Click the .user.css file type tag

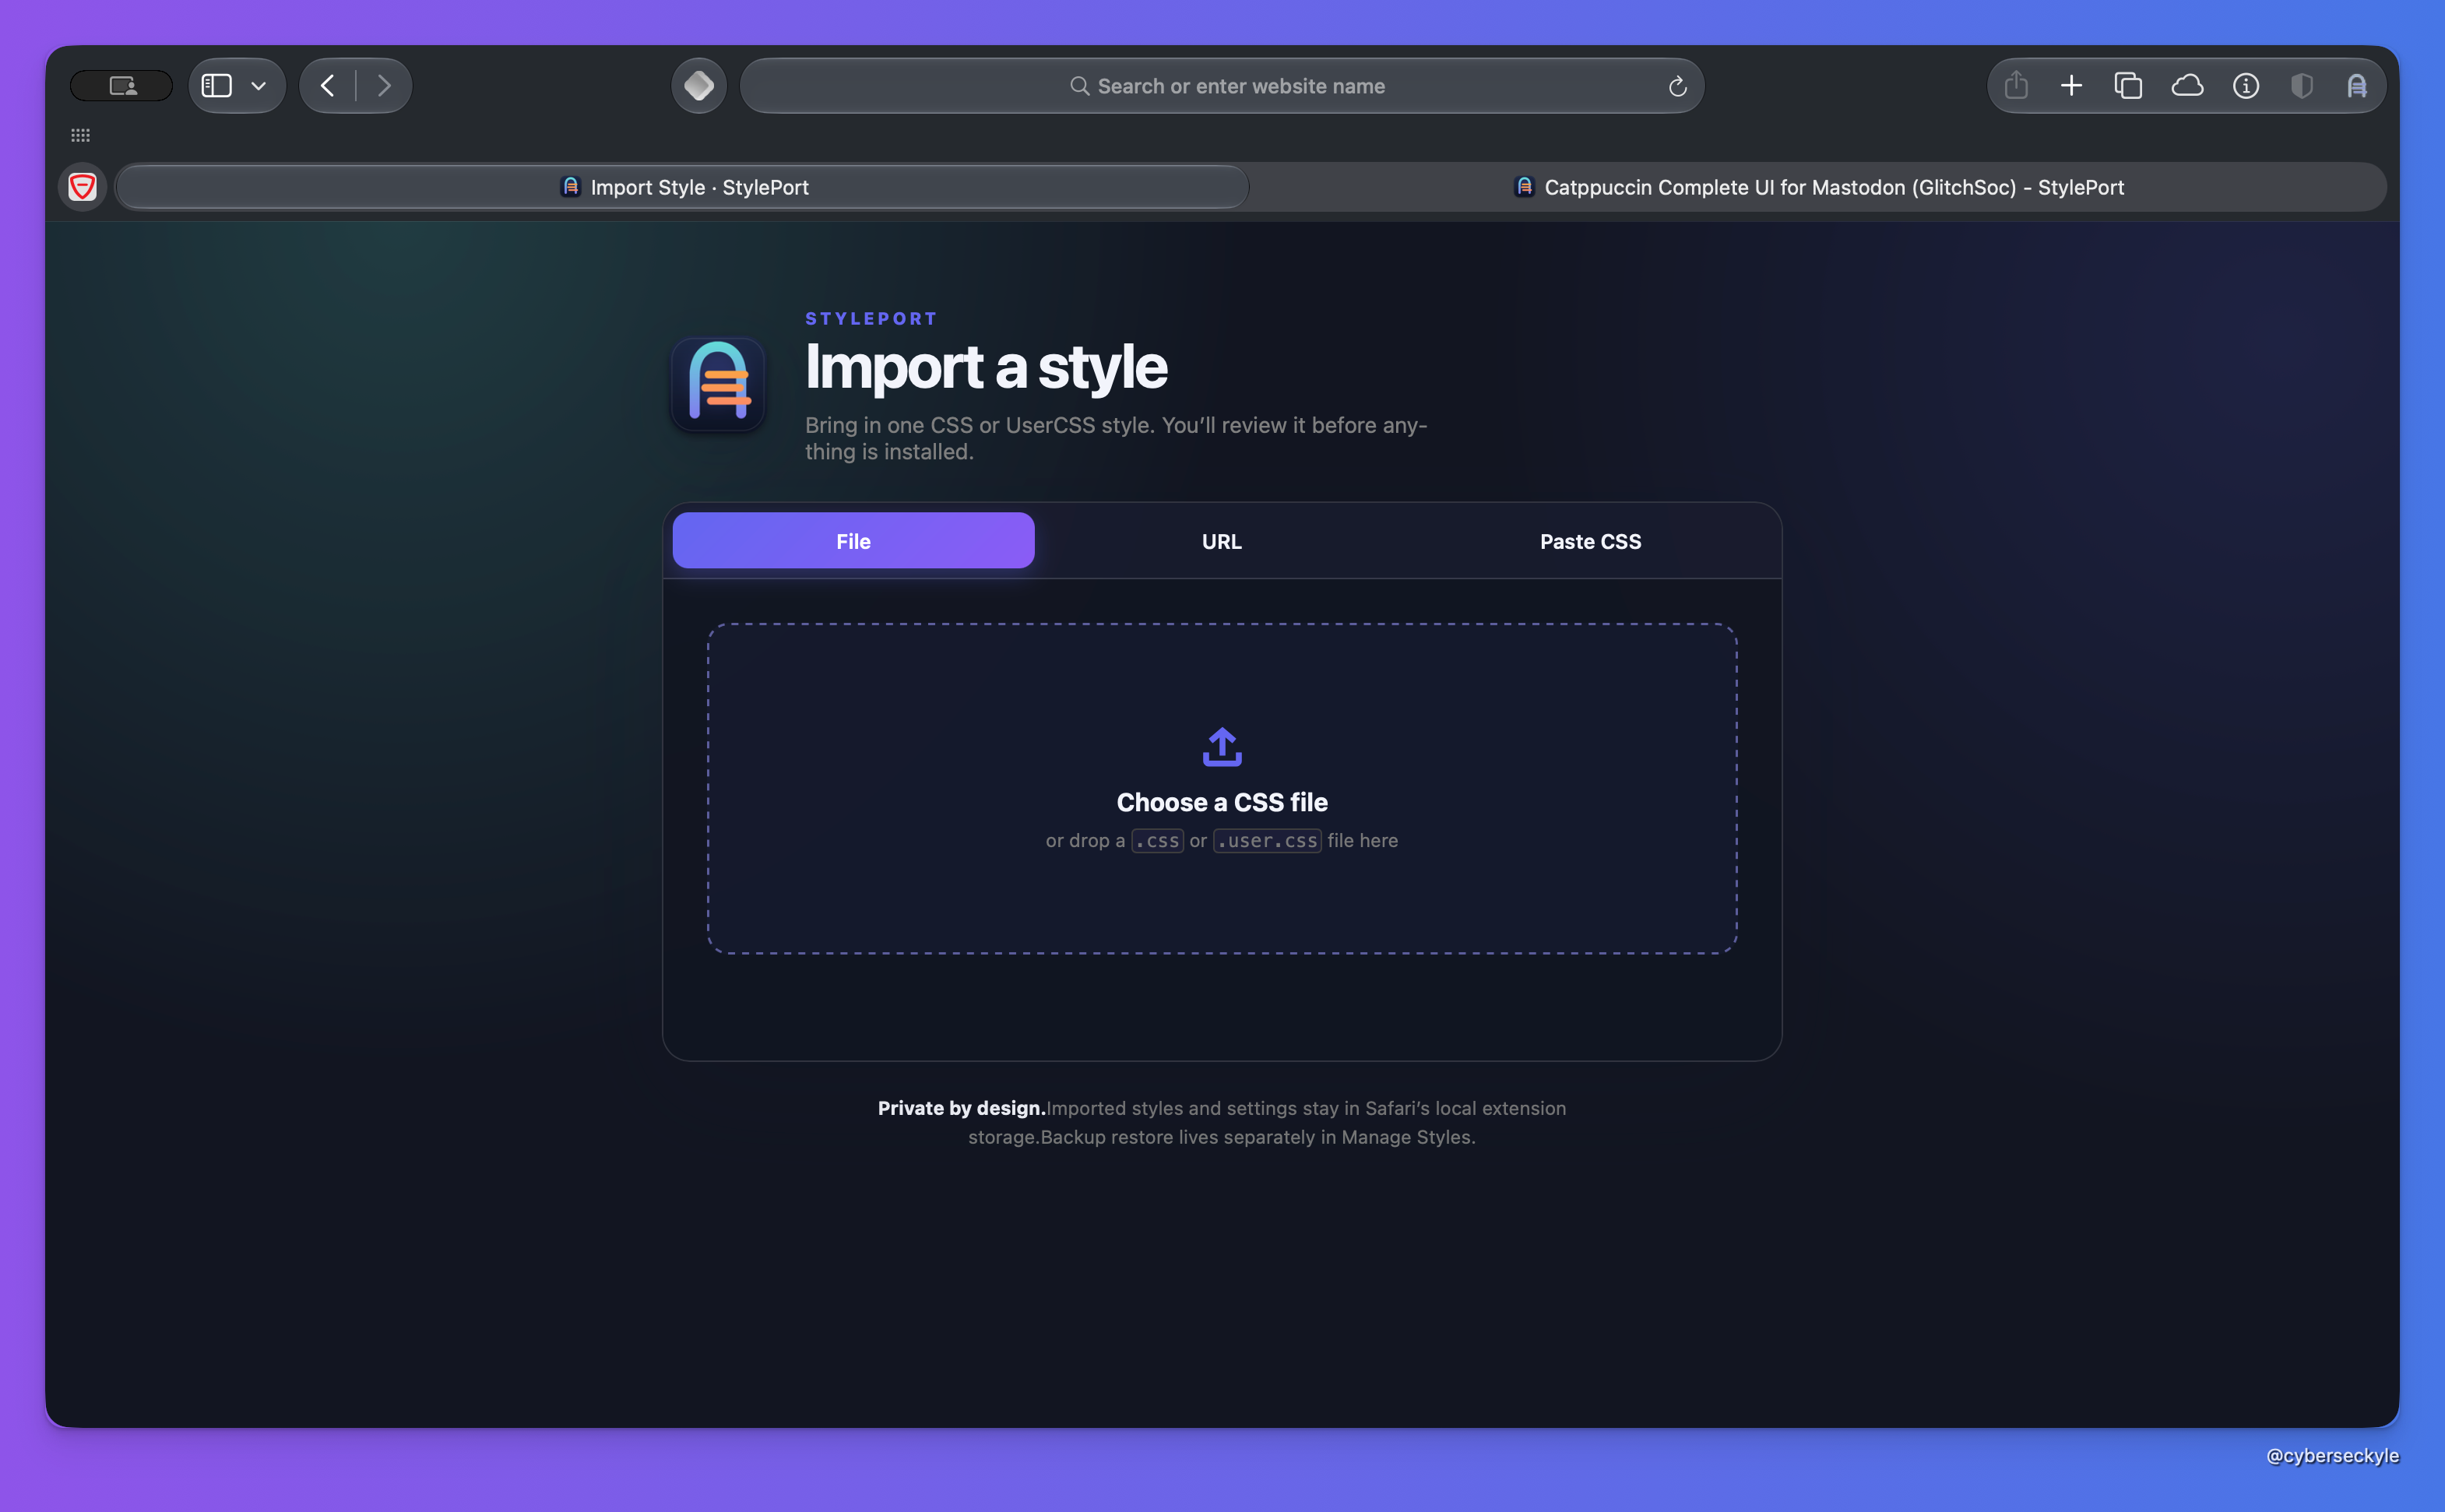pos(1267,841)
